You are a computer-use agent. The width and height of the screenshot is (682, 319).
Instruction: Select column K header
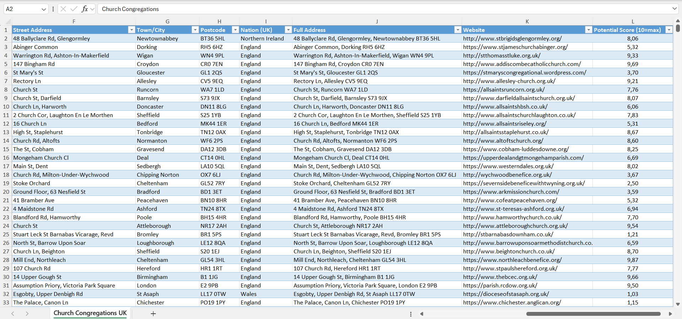click(x=527, y=22)
